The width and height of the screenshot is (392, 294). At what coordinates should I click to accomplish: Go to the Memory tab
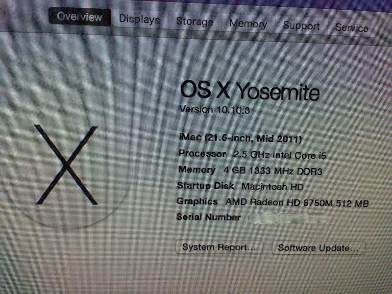(248, 24)
